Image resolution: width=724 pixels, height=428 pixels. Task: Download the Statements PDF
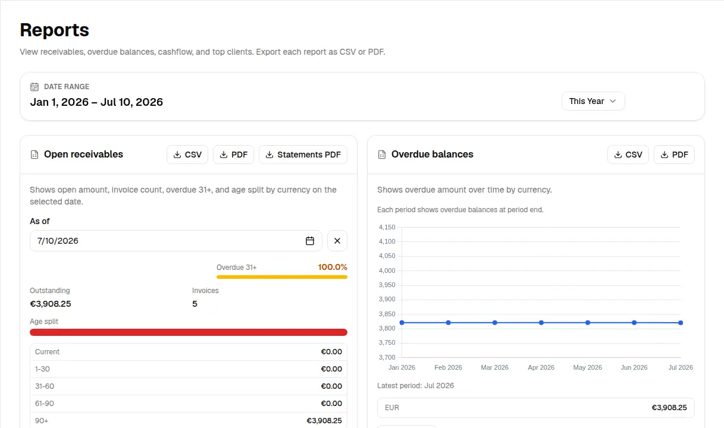(303, 155)
